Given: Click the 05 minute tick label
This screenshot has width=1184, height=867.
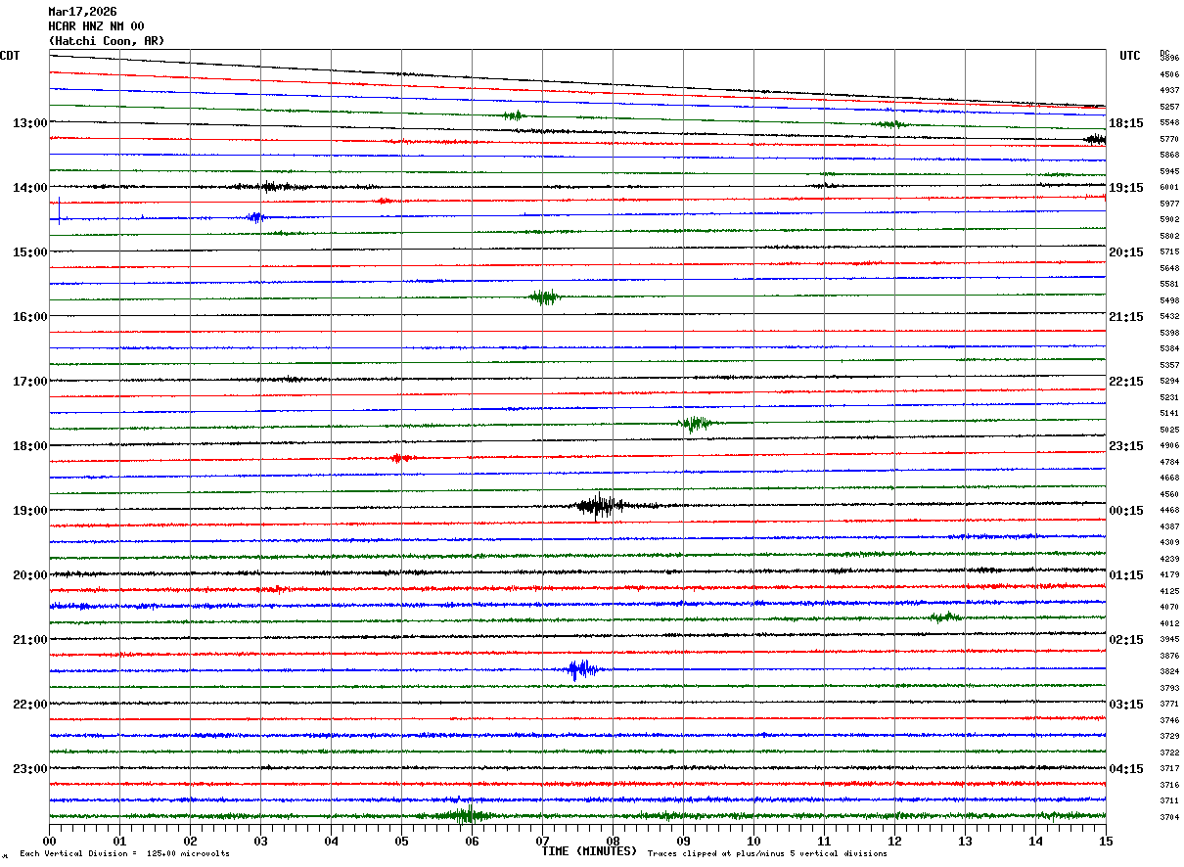Looking at the screenshot, I should 402,841.
